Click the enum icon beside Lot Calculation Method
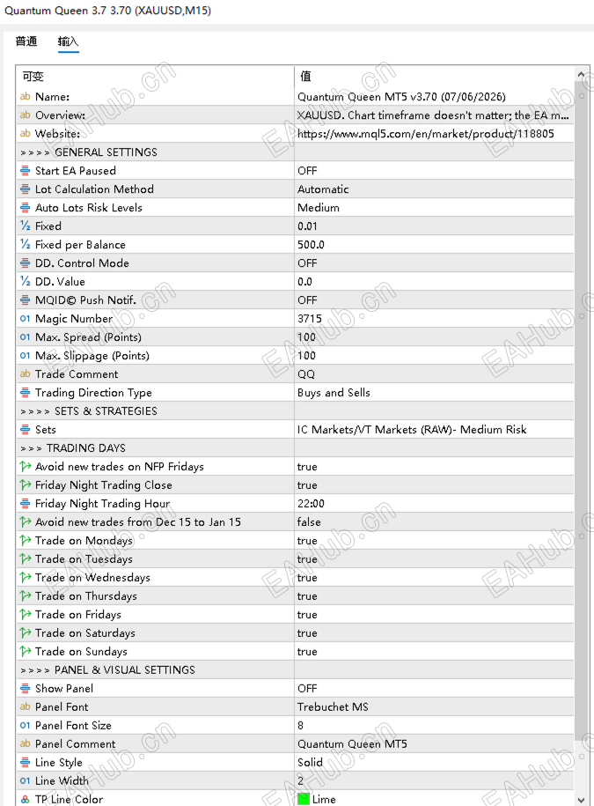The width and height of the screenshot is (594, 806). 25,189
